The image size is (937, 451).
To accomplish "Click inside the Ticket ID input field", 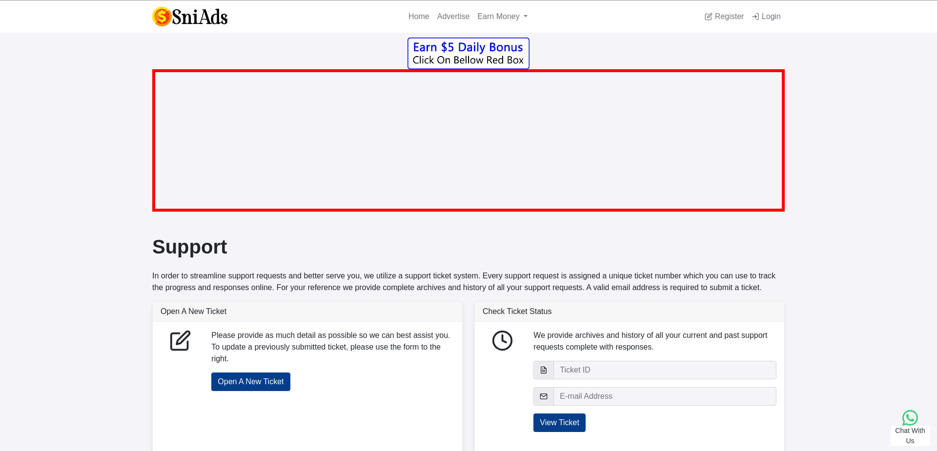I will point(664,370).
